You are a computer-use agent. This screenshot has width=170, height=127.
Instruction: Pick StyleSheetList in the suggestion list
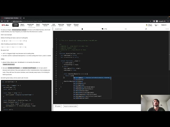(92, 83)
